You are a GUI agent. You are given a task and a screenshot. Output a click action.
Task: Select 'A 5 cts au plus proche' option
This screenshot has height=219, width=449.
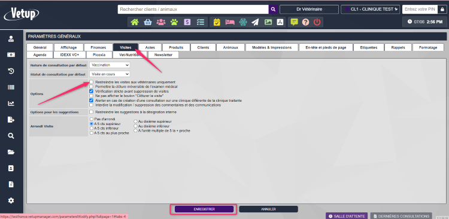click(92, 133)
